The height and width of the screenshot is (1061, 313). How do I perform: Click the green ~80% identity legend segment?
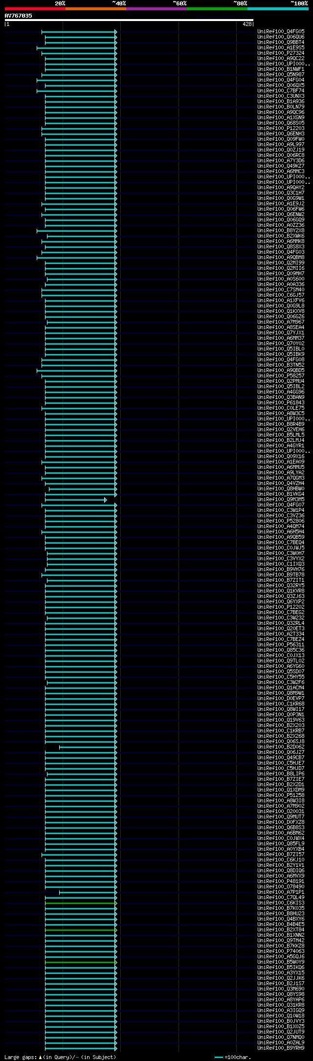[x=217, y=9]
